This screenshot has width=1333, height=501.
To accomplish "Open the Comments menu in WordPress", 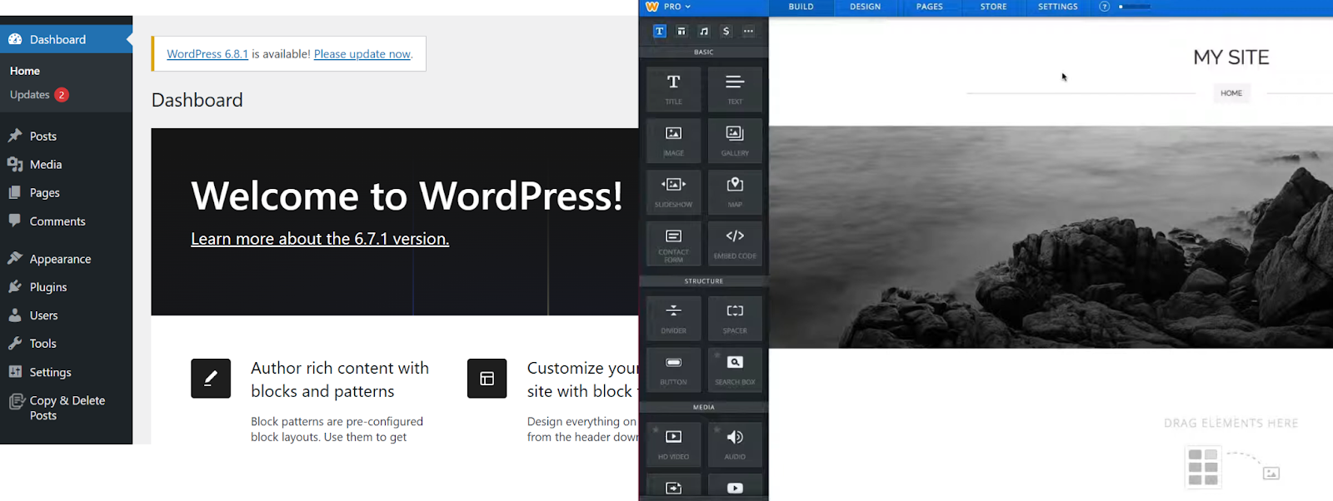I will 66,221.
